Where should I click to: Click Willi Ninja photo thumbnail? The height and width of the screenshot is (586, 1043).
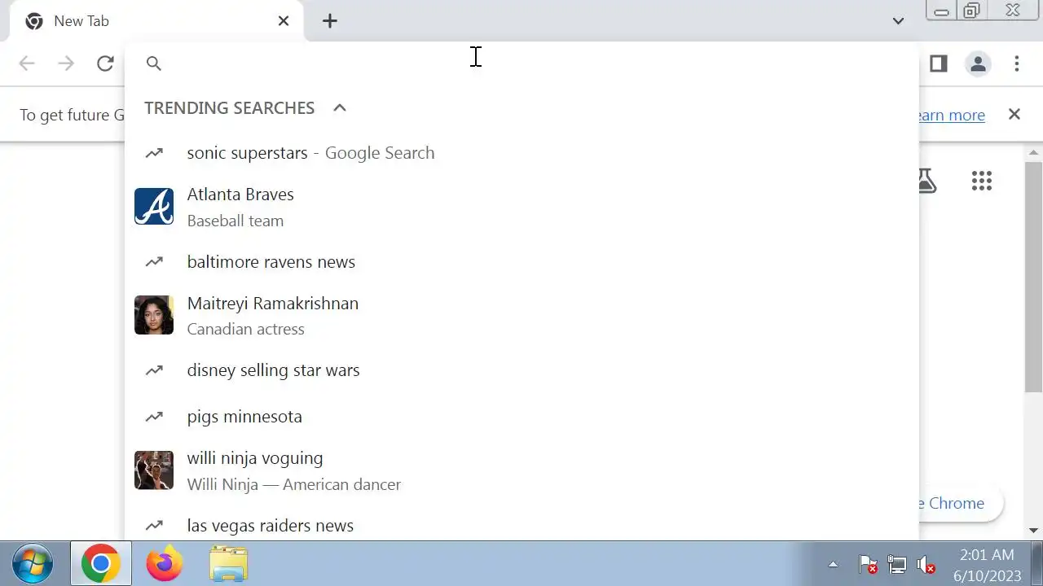pyautogui.click(x=154, y=470)
